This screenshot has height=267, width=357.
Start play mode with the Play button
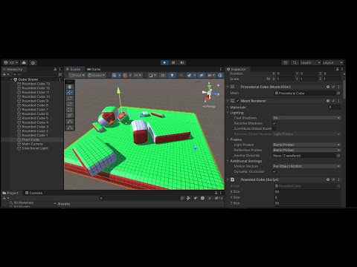(164, 62)
